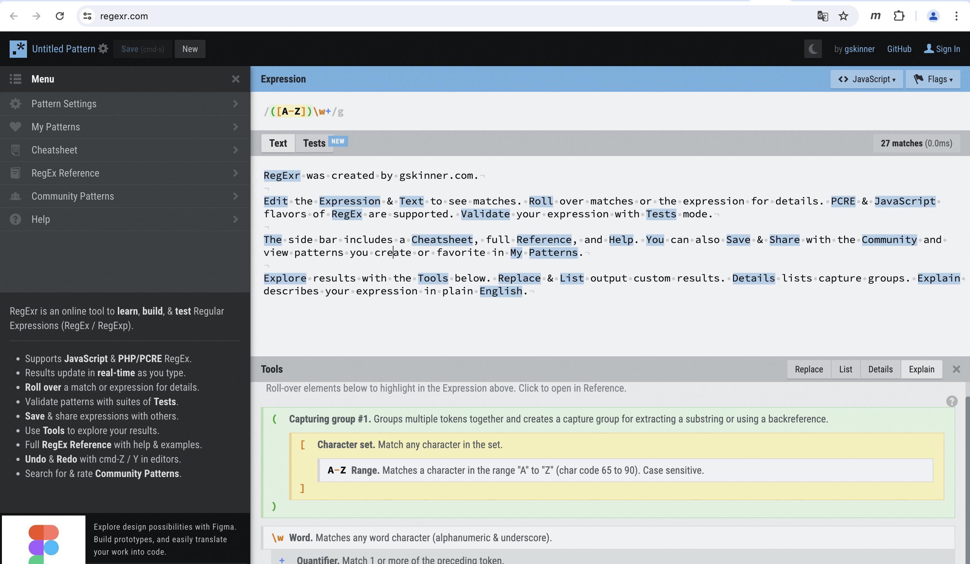Toggle dark mode moon icon
This screenshot has width=970, height=564.
(x=813, y=48)
